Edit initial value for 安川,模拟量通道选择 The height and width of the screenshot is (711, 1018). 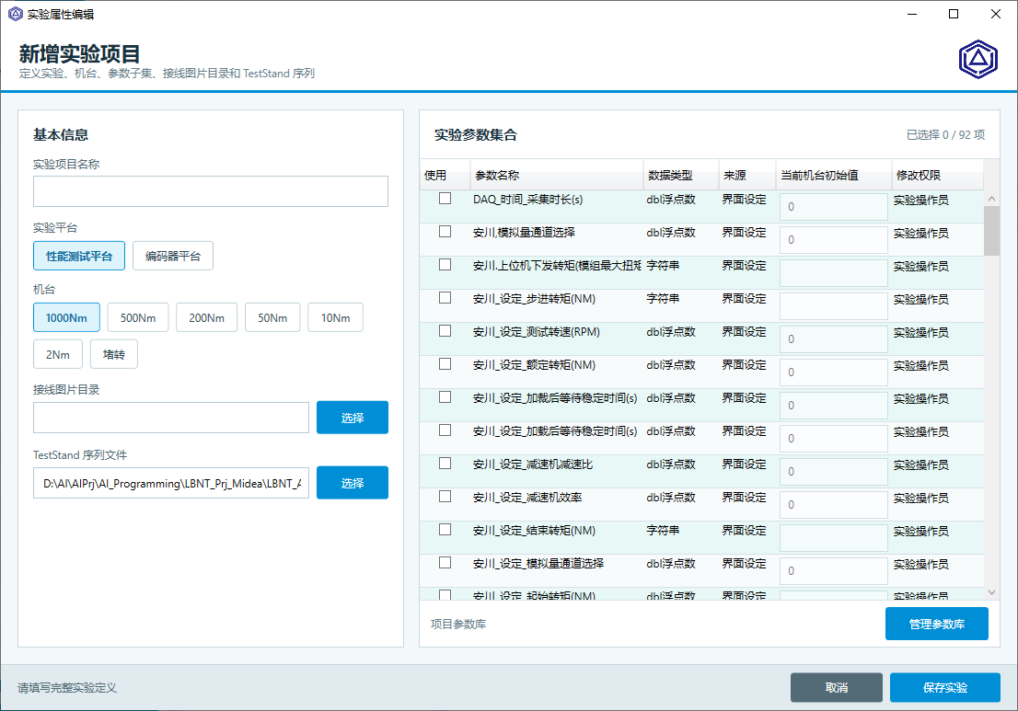coord(834,240)
